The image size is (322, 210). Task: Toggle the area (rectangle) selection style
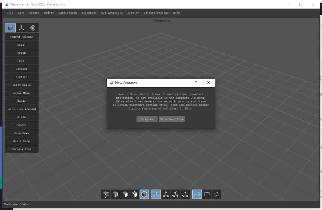(207, 195)
